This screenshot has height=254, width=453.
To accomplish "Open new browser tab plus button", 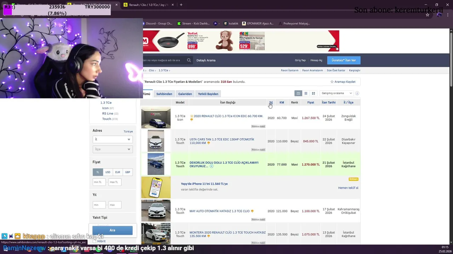I will [x=181, y=5].
